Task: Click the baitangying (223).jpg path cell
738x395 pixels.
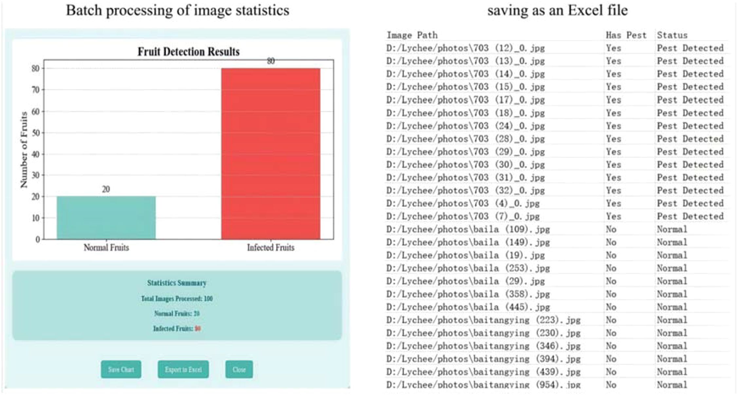Action: pyautogui.click(x=483, y=320)
